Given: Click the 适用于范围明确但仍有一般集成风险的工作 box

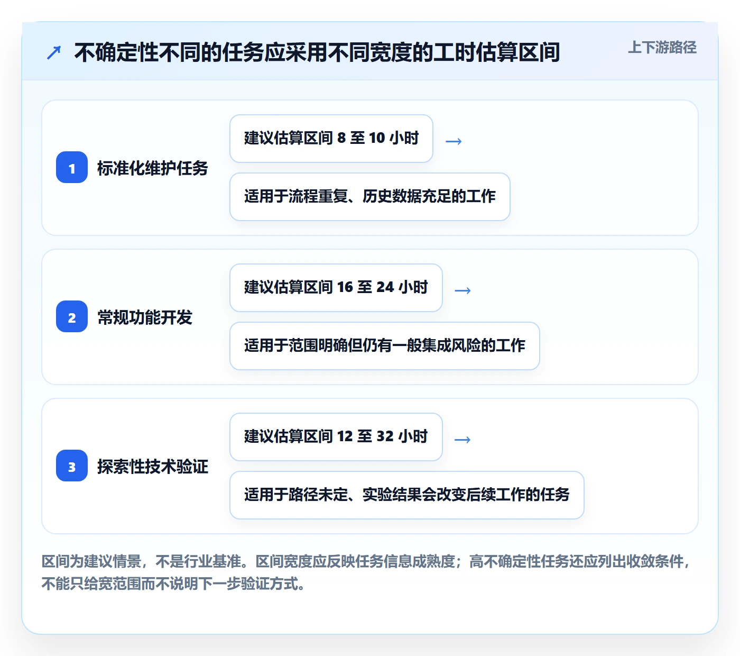Looking at the screenshot, I should point(385,346).
